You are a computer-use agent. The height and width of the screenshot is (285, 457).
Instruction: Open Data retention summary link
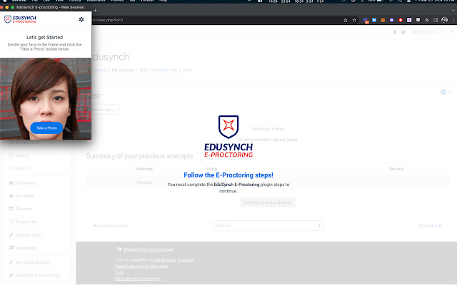tap(138, 279)
